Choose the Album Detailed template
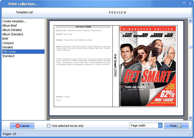194x138 pixels. click(23, 30)
